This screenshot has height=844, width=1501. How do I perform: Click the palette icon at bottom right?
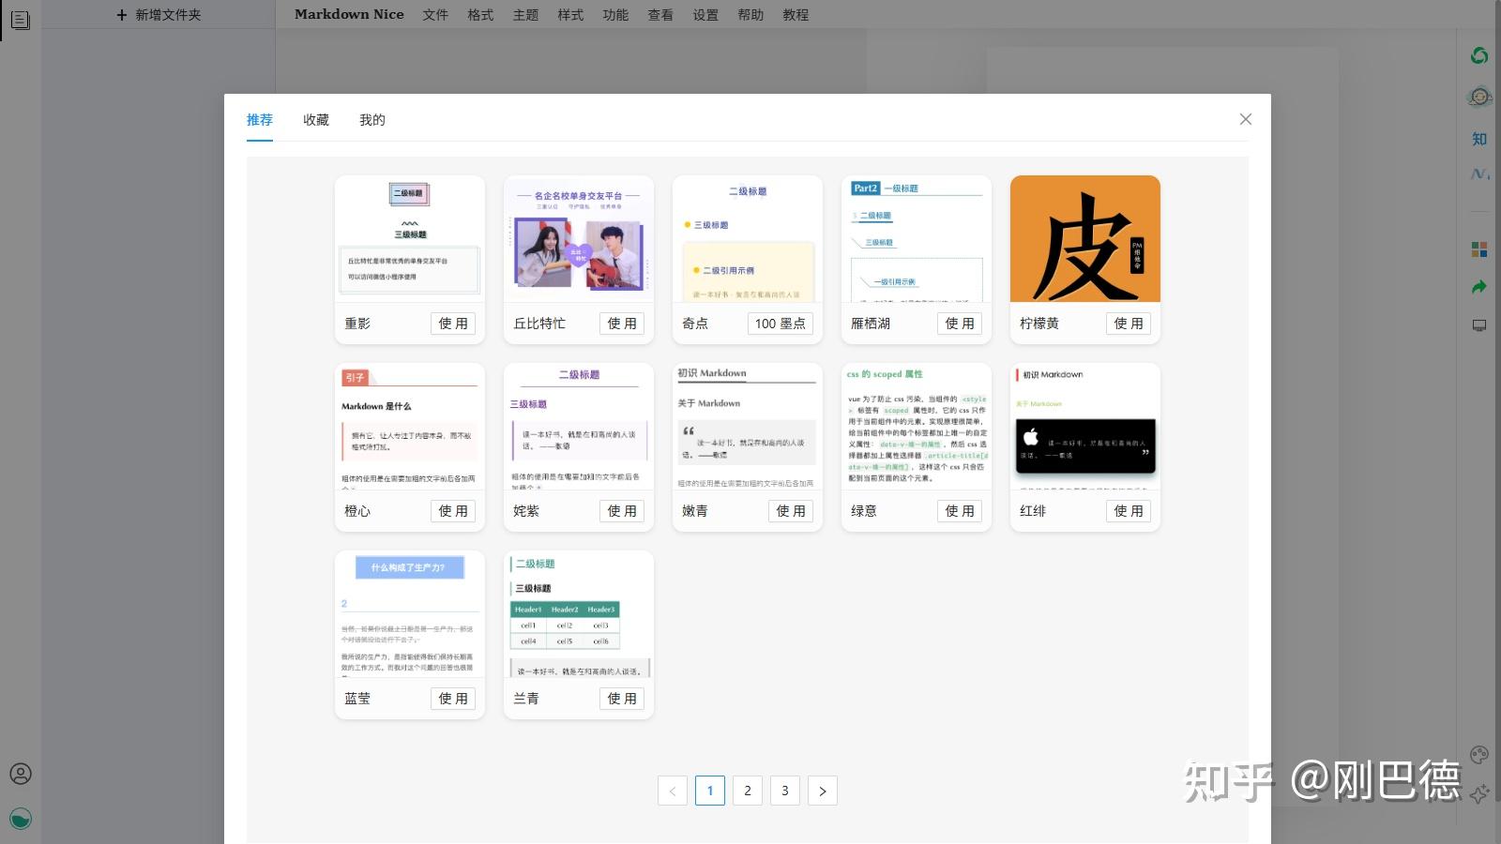tap(1479, 755)
